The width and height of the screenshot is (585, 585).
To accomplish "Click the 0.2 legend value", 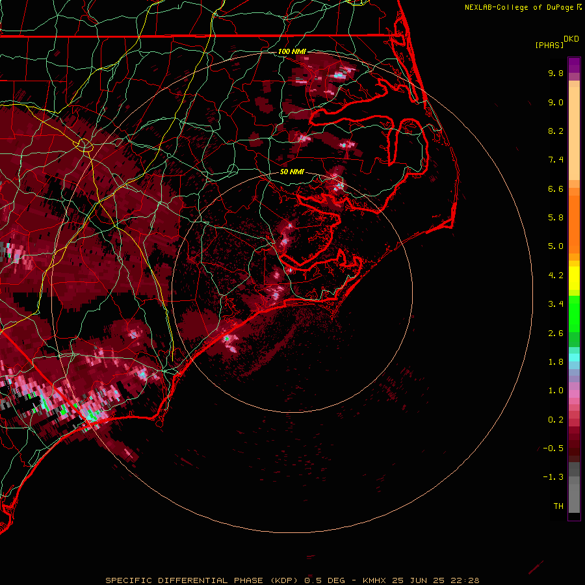I will 556,420.
